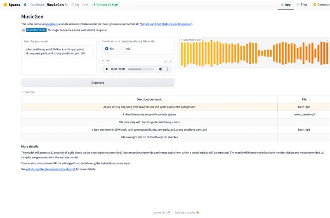Remove the uploaded melody file with X icon
This screenshot has width=330, height=218.
click(x=170, y=62)
